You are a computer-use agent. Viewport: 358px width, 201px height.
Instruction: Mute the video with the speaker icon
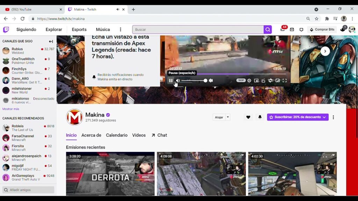click(178, 81)
